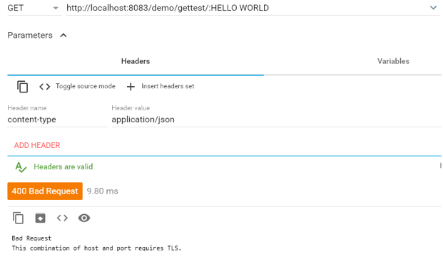Switch to the Variables tab
Screen dimensions: 443x259
tap(393, 61)
